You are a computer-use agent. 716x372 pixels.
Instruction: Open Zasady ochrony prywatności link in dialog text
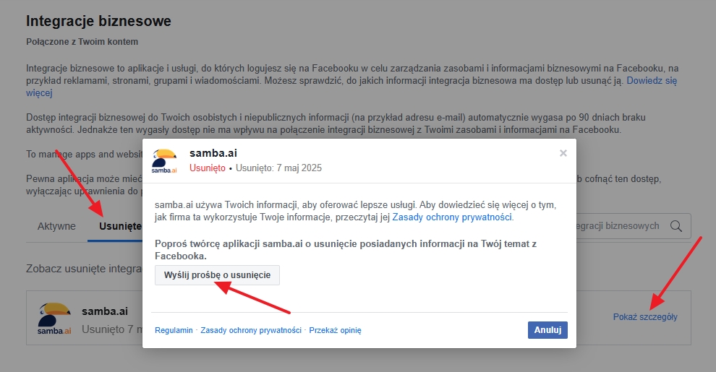451,217
